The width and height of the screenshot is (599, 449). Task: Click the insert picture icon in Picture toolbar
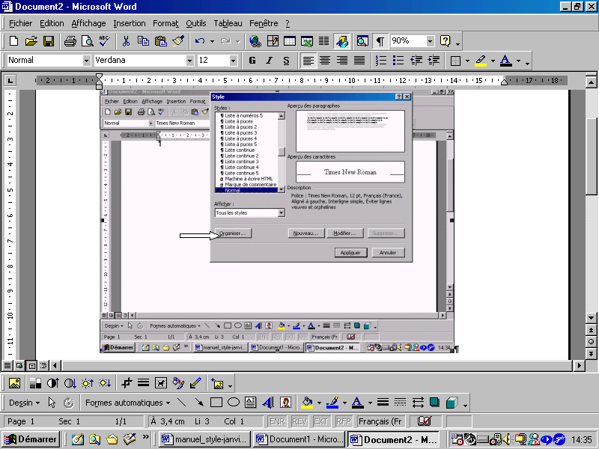pyautogui.click(x=14, y=383)
